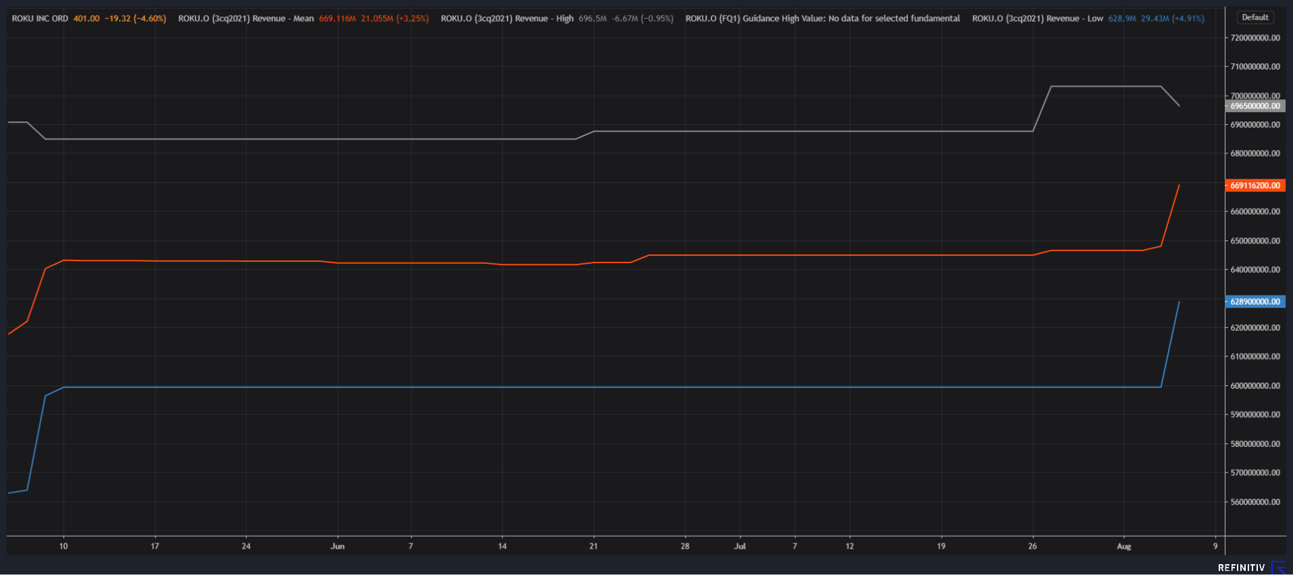Viewport: 1293px width, 575px height.
Task: Click the gray 696500000.00 axis tag
Action: click(x=1255, y=106)
